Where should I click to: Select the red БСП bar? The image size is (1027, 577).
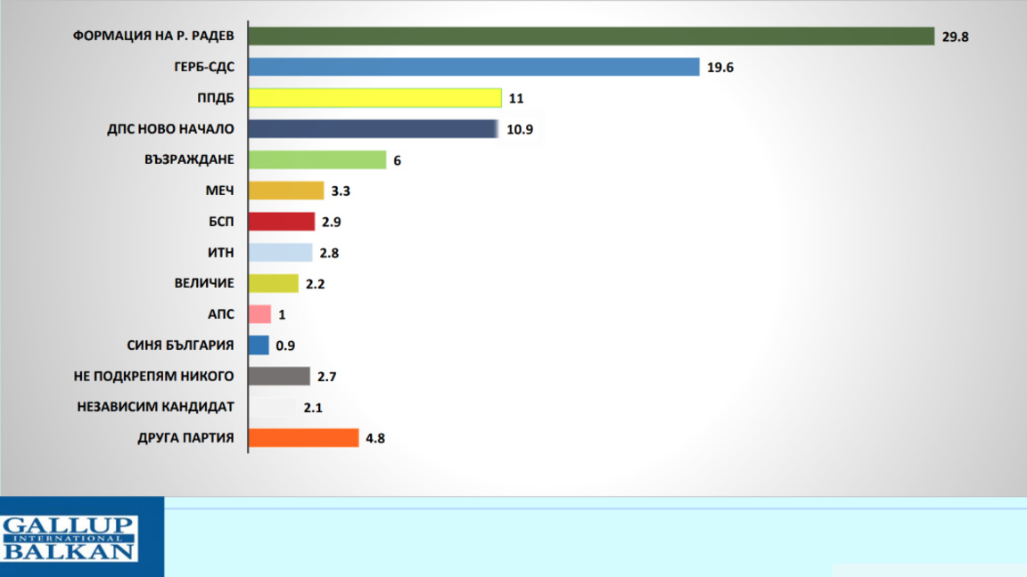tap(282, 222)
